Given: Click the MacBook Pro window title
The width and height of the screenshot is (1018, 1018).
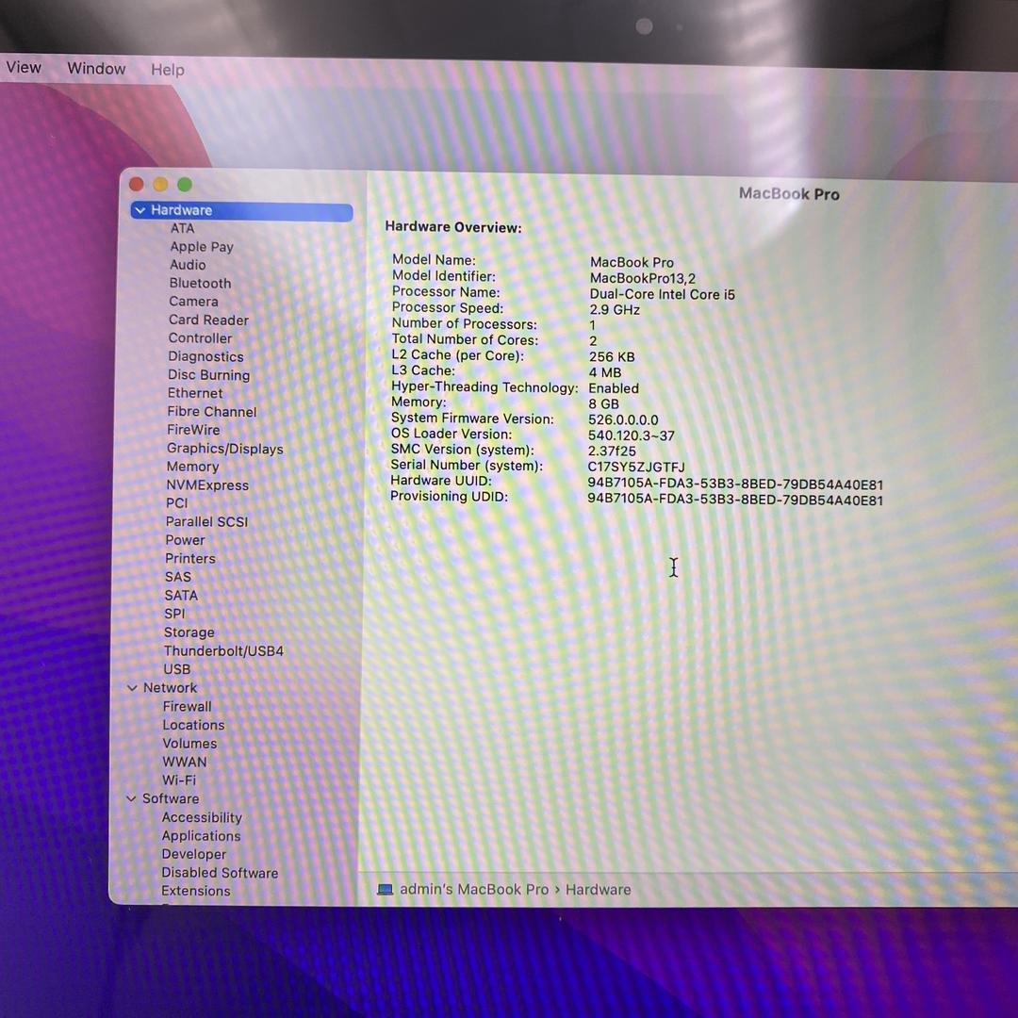Looking at the screenshot, I should point(789,194).
